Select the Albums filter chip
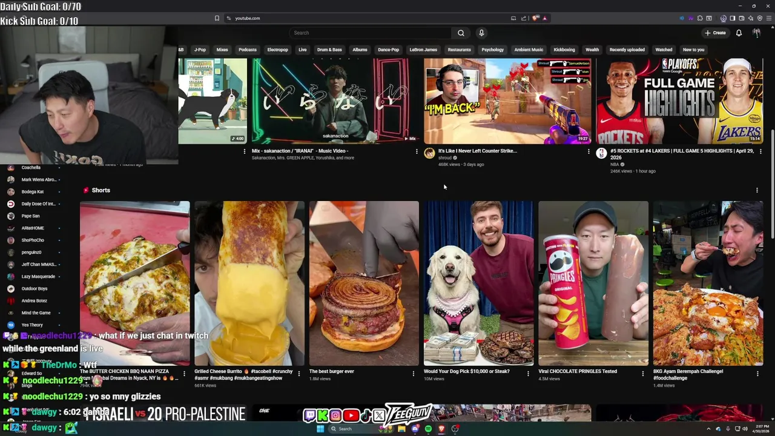 (x=360, y=50)
